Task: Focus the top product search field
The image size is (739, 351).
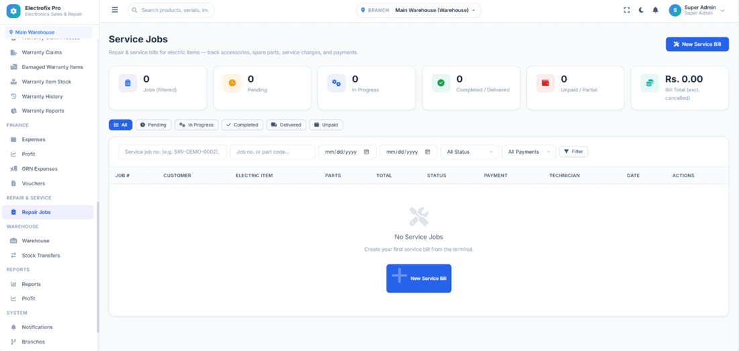Action: 170,10
